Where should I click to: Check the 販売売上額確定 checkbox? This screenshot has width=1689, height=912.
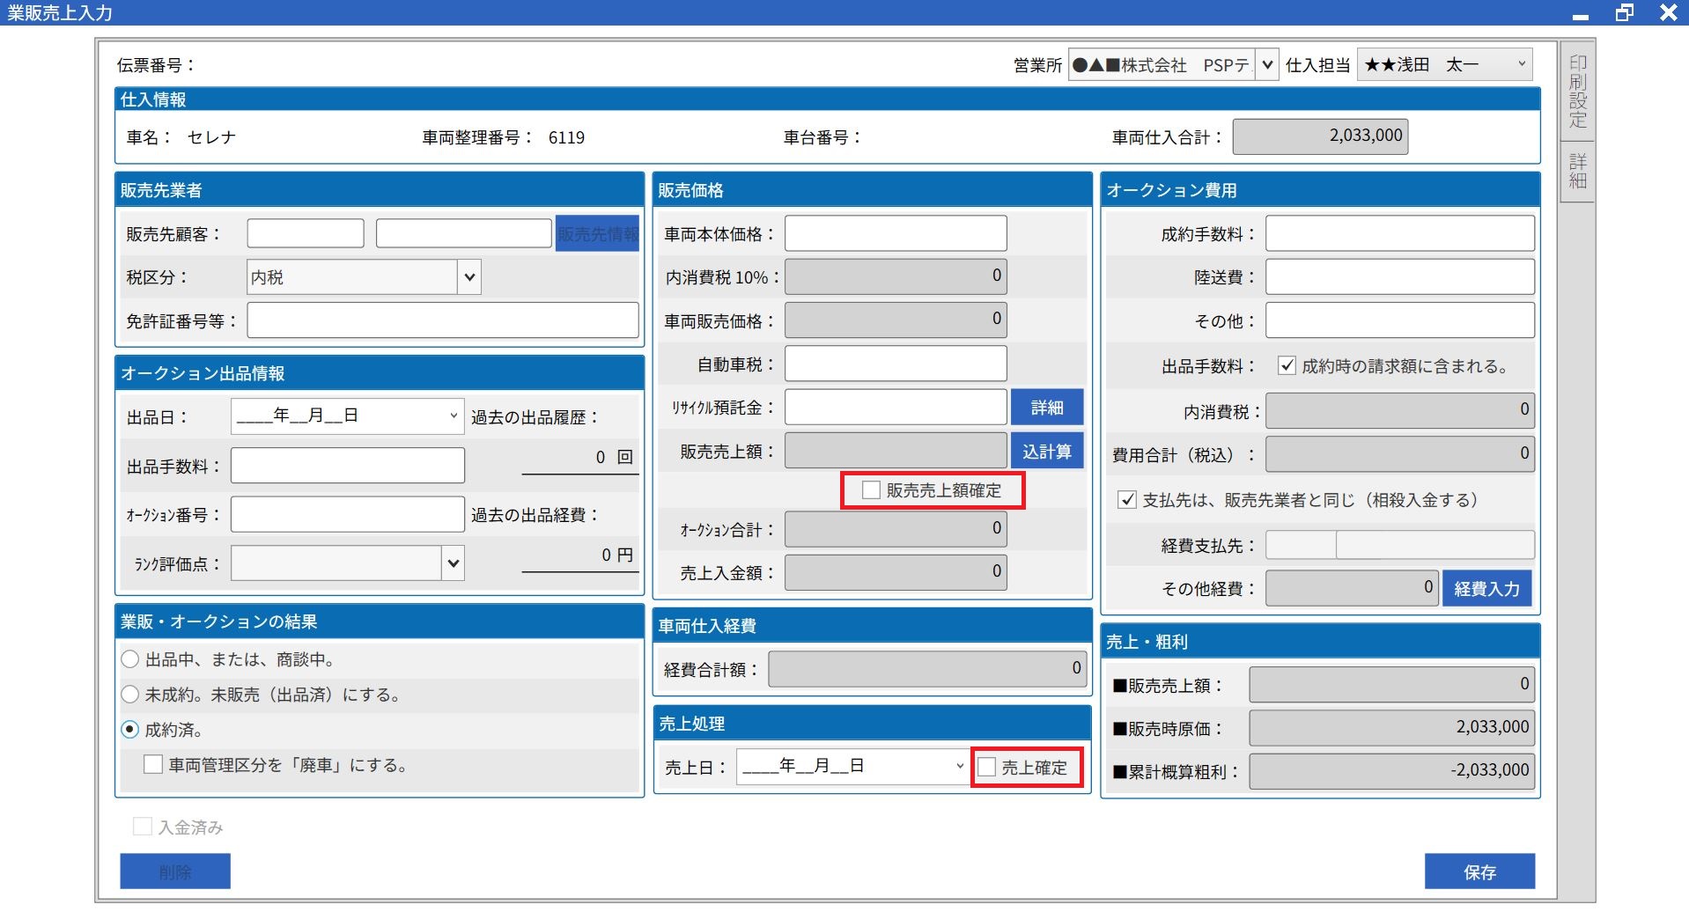click(x=871, y=490)
